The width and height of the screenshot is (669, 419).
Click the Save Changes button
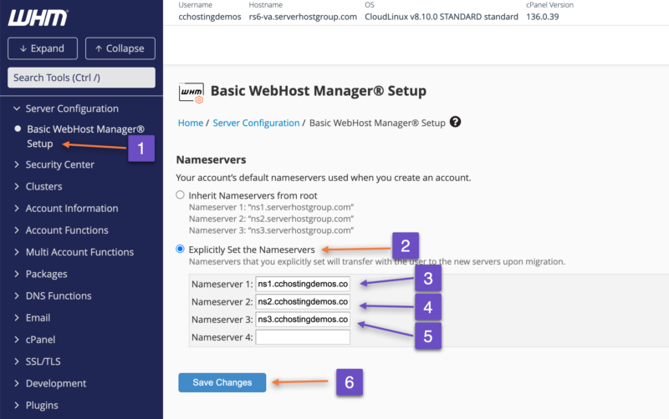point(222,382)
